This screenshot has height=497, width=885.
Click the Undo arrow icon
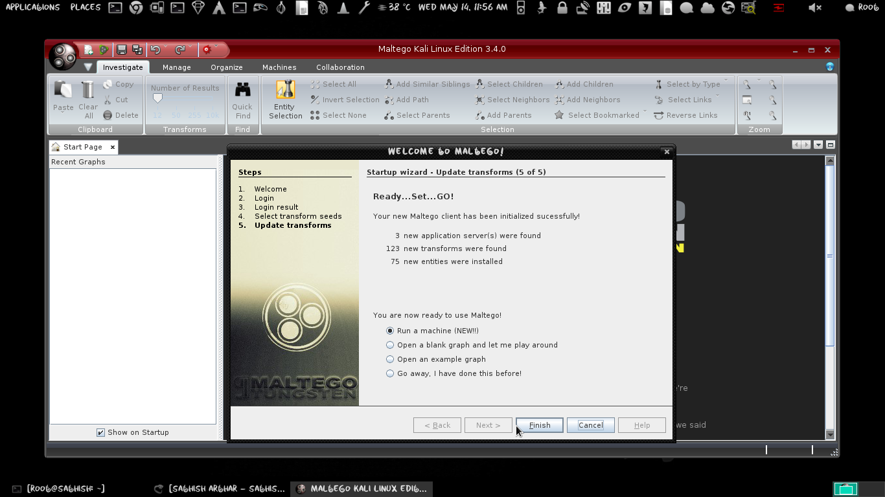155,49
